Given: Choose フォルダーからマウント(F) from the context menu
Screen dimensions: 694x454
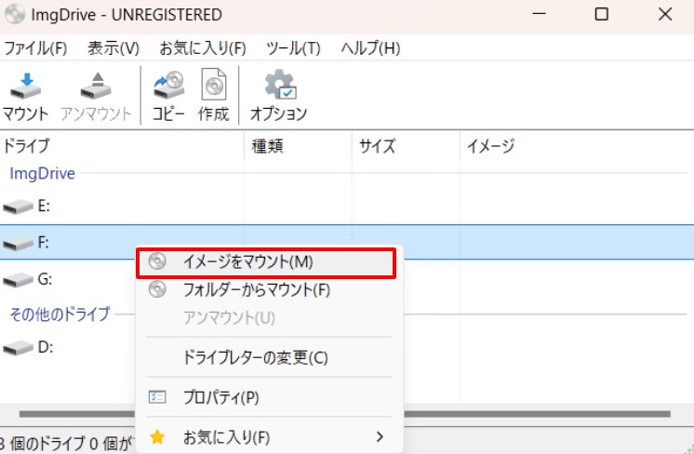Looking at the screenshot, I should (x=270, y=290).
